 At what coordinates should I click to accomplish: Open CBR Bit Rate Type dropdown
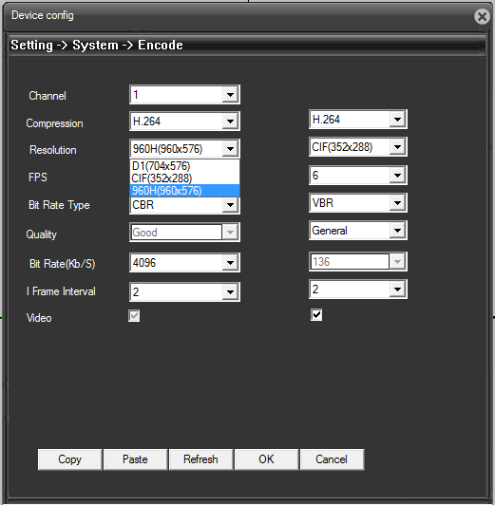click(x=184, y=205)
